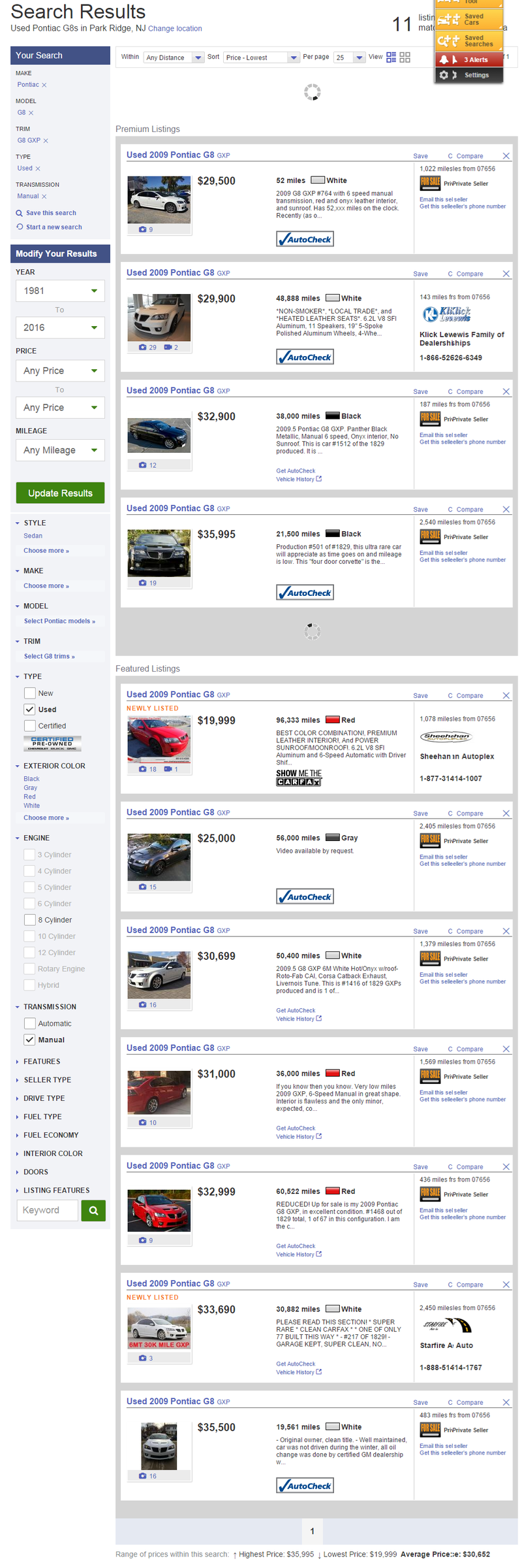Uncheck the Manual transmission checkbox

(x=29, y=1040)
